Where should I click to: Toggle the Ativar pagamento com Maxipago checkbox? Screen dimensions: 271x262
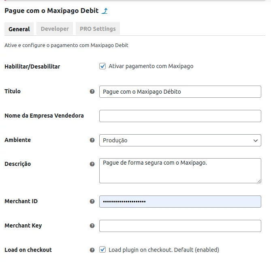coord(102,66)
